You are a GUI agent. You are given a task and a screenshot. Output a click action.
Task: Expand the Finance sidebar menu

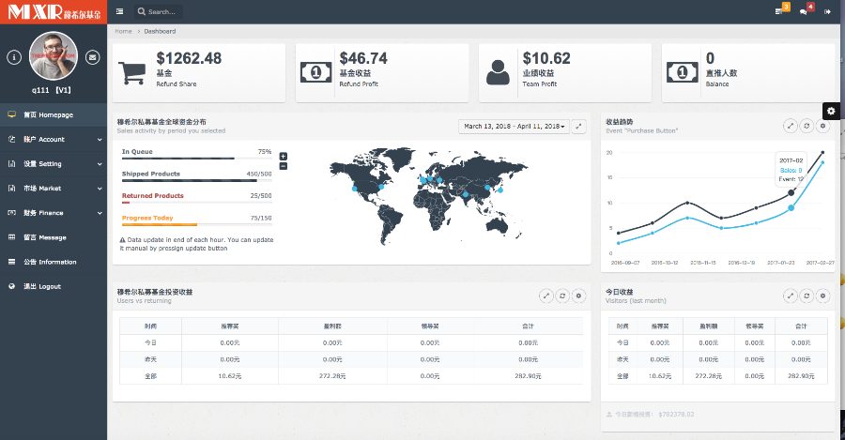[x=53, y=213]
